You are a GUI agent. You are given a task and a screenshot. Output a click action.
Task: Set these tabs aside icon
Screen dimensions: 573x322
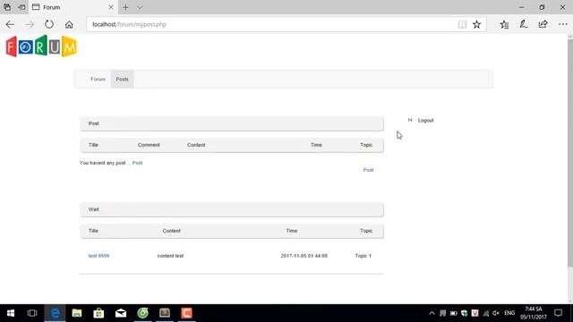(21, 7)
